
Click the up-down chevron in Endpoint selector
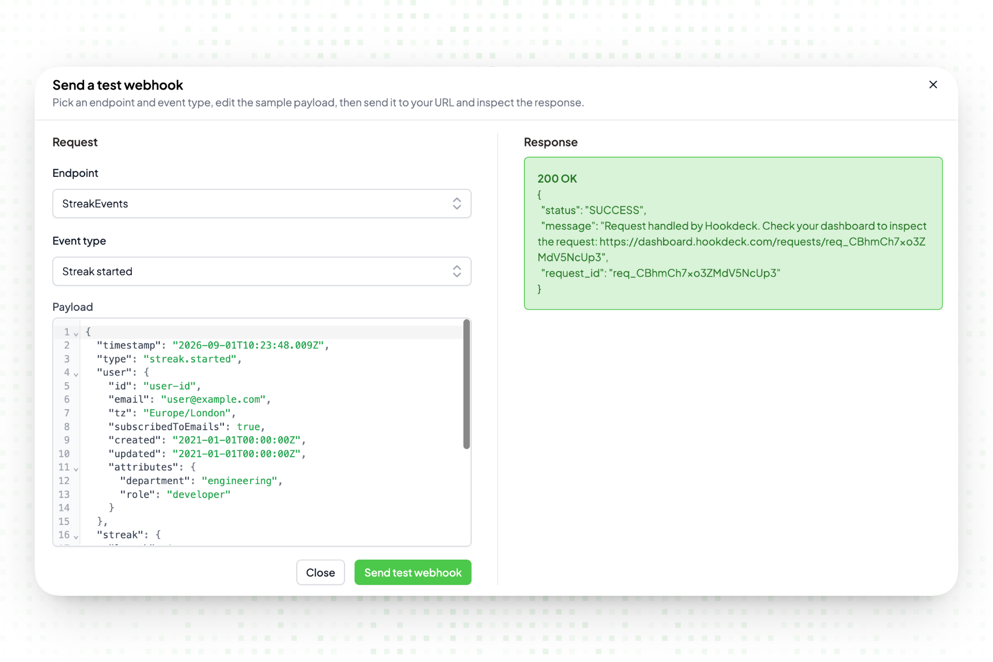click(457, 203)
